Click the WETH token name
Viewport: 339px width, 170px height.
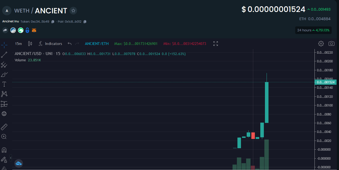coord(22,11)
